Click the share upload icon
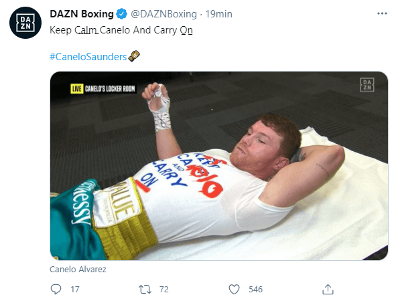398x299 pixels. (x=328, y=289)
